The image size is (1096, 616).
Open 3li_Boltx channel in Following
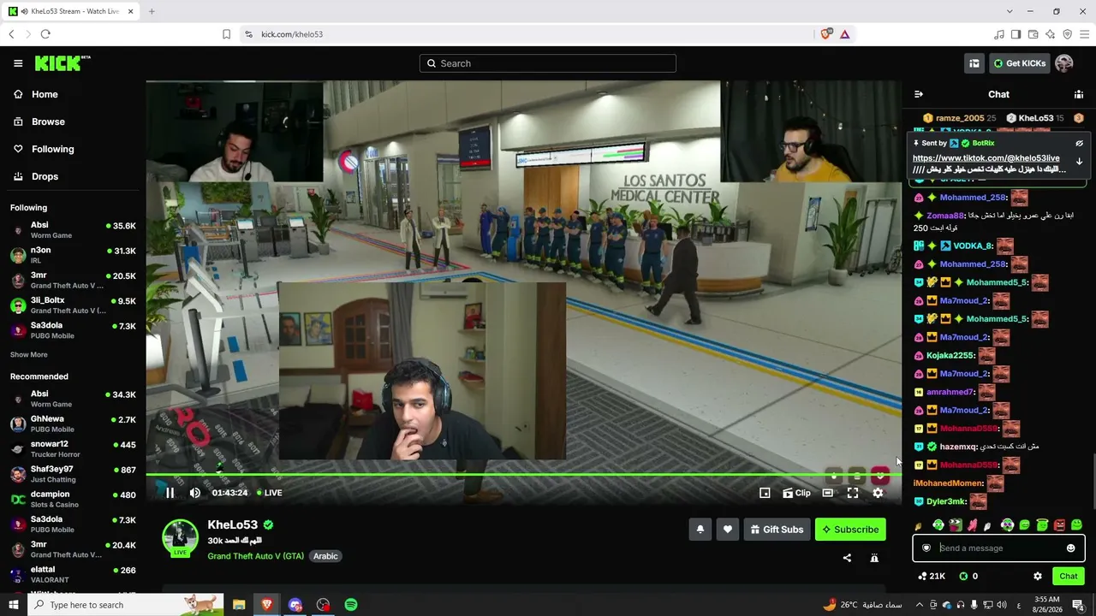coord(73,305)
